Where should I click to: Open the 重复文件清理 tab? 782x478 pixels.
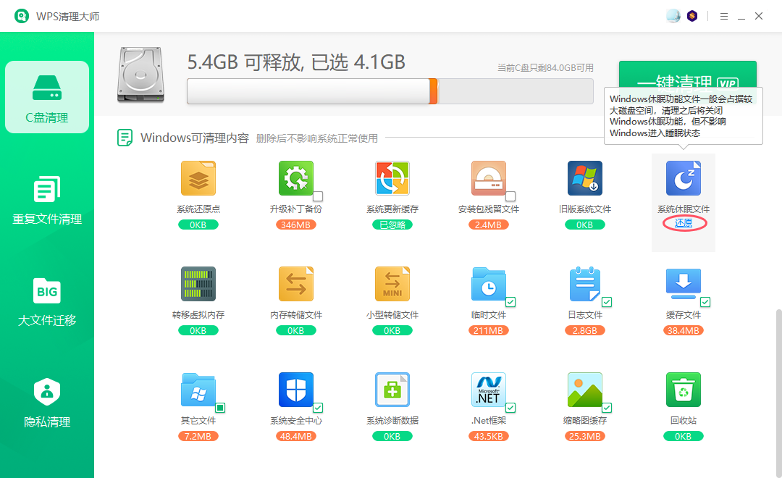click(x=47, y=200)
